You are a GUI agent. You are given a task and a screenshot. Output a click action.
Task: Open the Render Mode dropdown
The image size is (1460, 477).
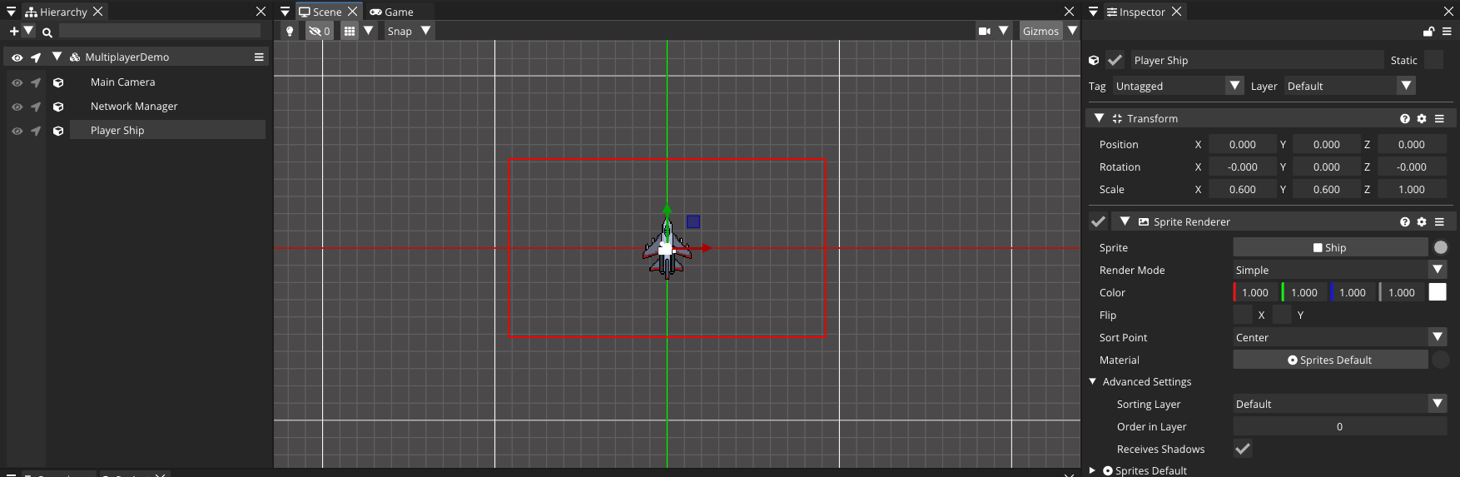pos(1340,270)
